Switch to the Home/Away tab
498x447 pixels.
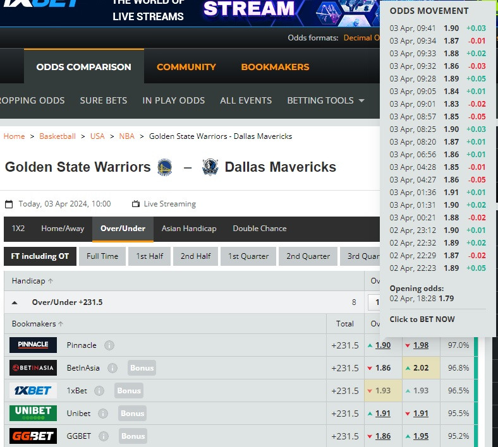point(63,229)
